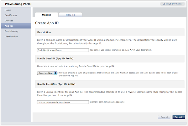Image resolution: width=188 pixels, height=126 pixels.
Task: Submit the new App ID
Action: 179,117
